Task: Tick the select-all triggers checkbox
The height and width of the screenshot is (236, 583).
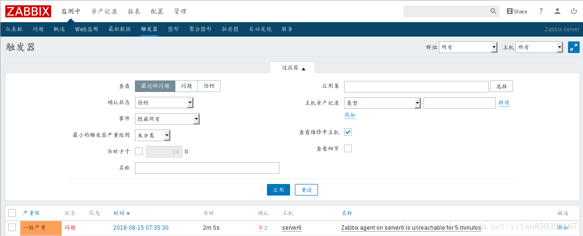Action: click(x=12, y=213)
